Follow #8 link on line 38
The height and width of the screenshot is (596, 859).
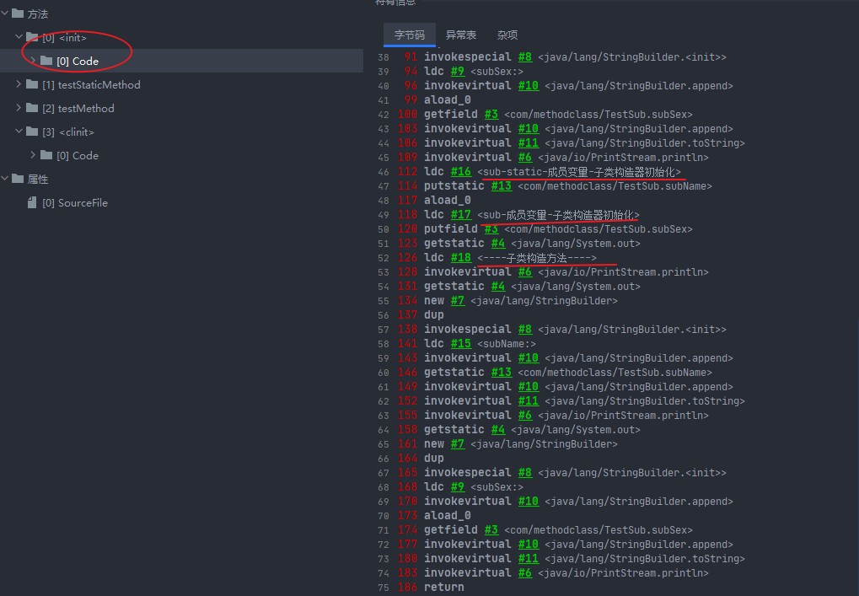(525, 57)
